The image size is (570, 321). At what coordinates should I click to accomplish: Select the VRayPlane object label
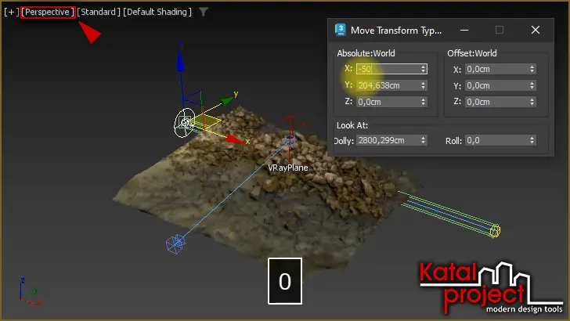coord(288,168)
